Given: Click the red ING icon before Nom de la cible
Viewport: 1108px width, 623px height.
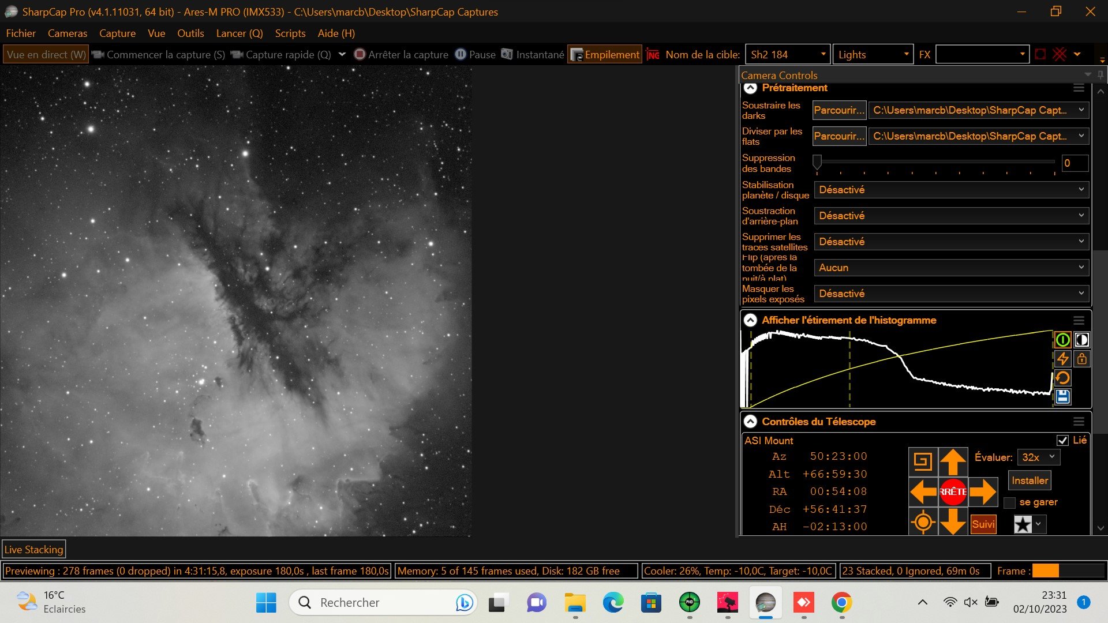Looking at the screenshot, I should (x=653, y=55).
